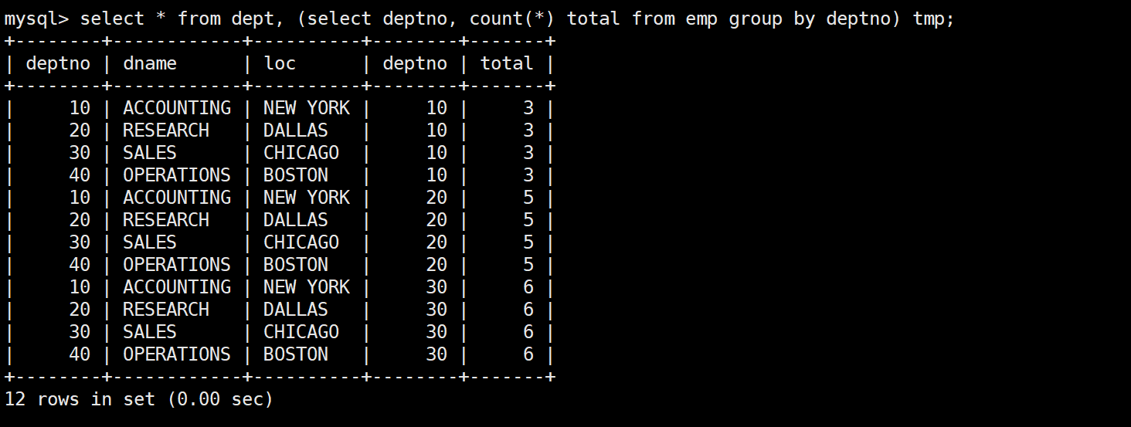Click the mysql> prompt text
Image resolution: width=1131 pixels, height=427 pixels.
click(36, 19)
